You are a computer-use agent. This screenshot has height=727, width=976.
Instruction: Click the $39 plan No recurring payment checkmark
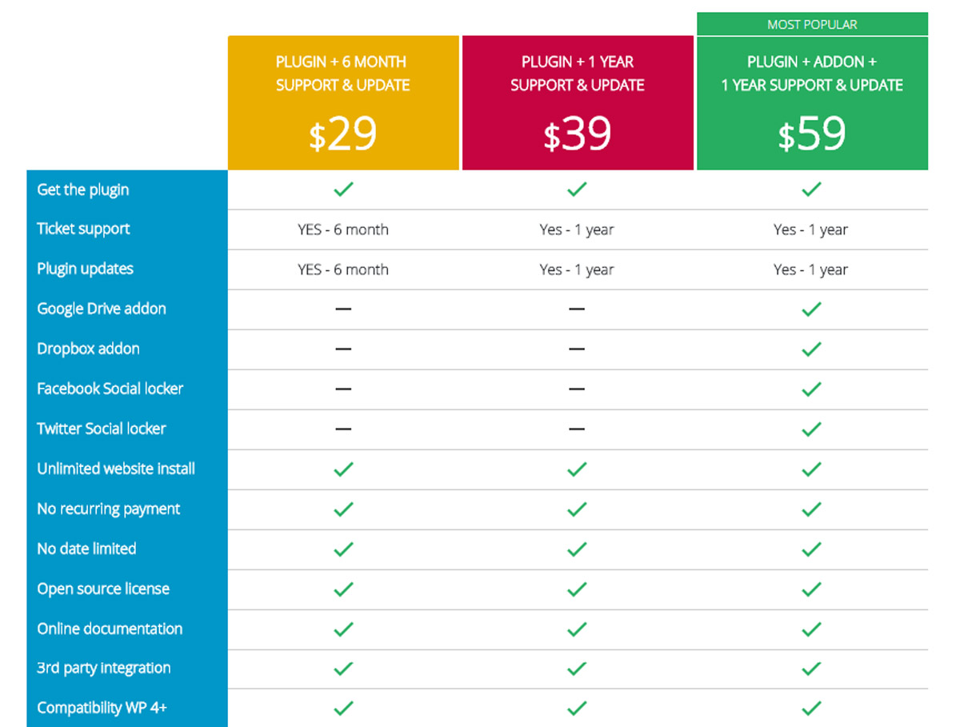pos(577,509)
